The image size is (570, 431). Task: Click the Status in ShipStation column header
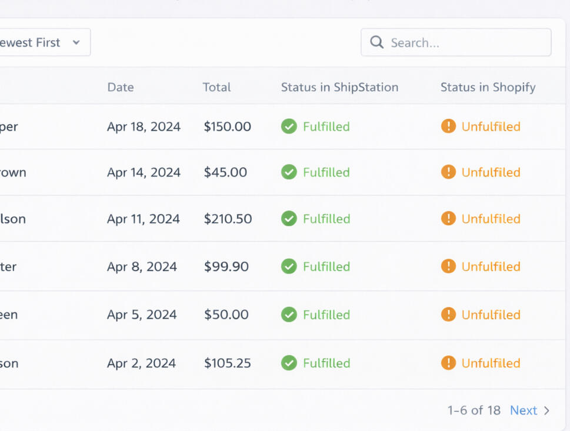click(x=339, y=87)
